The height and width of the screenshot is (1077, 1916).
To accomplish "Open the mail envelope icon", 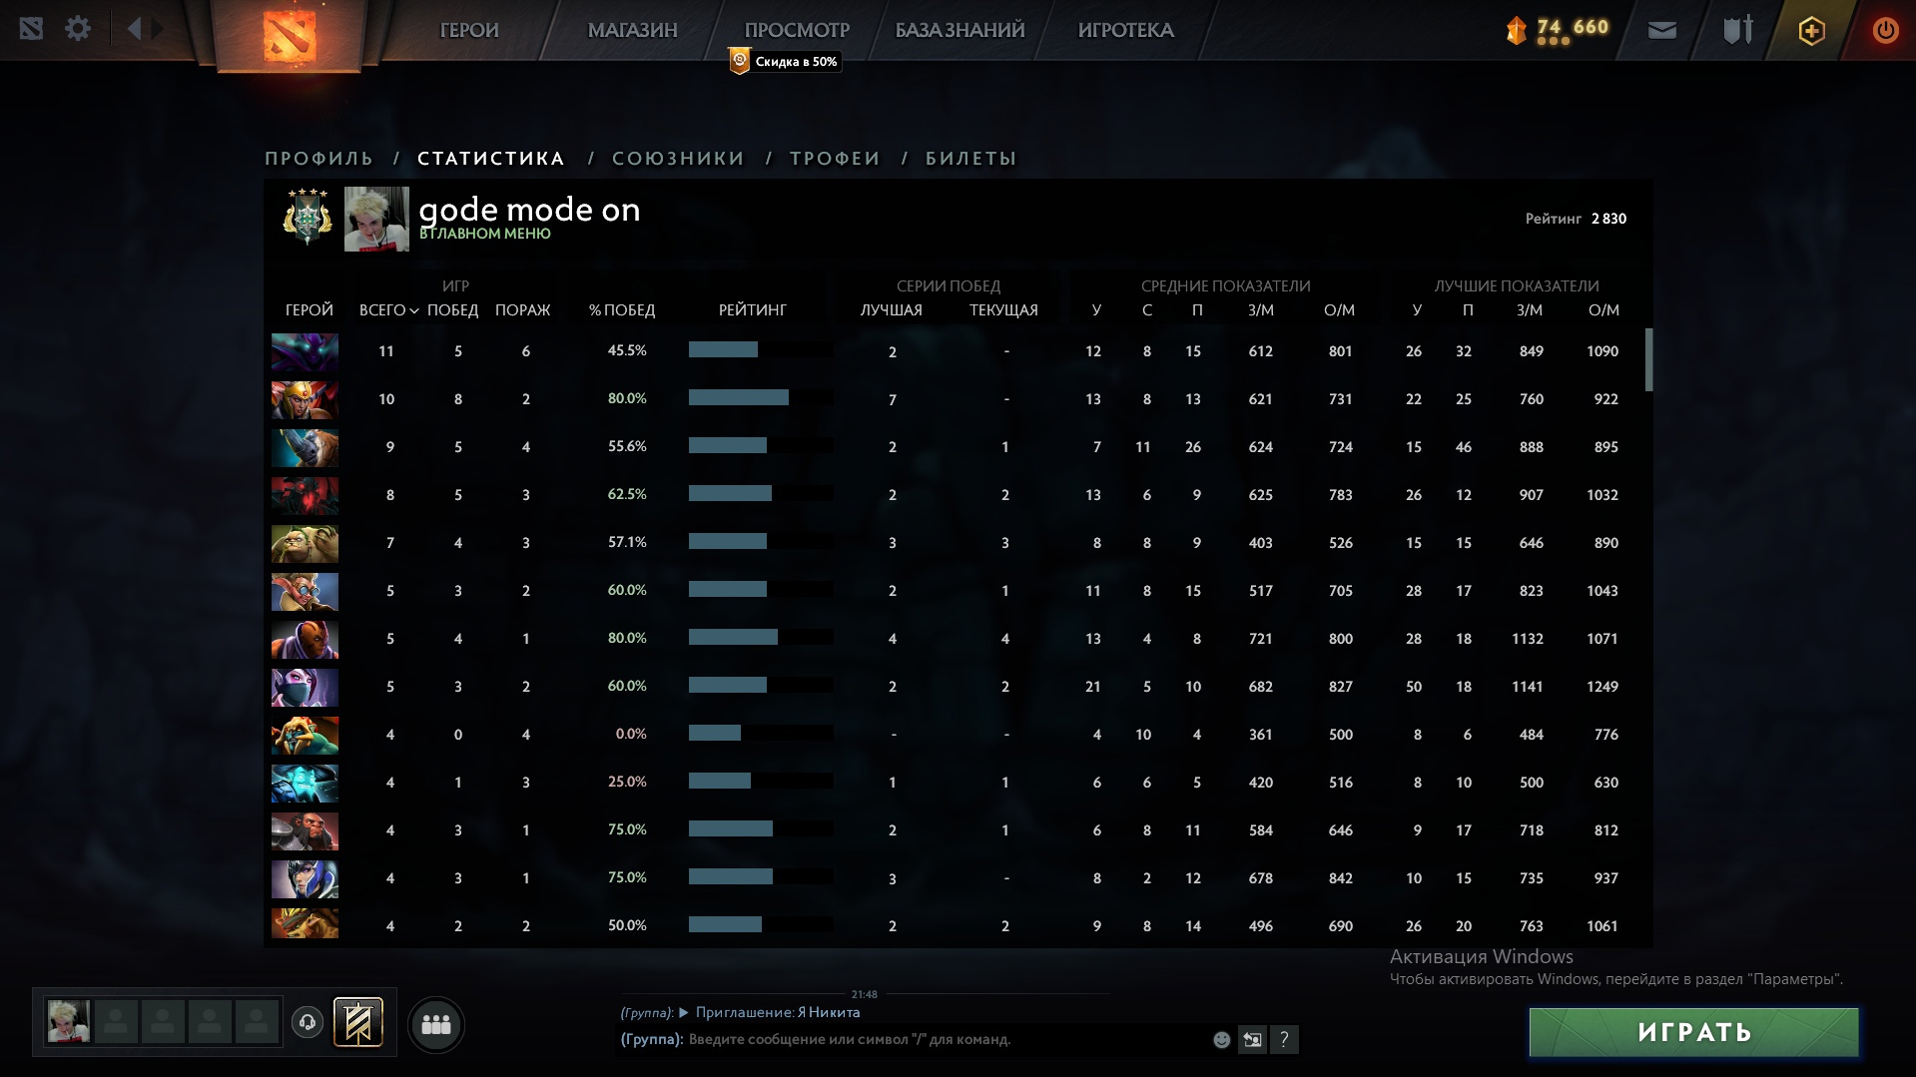I will point(1662,31).
